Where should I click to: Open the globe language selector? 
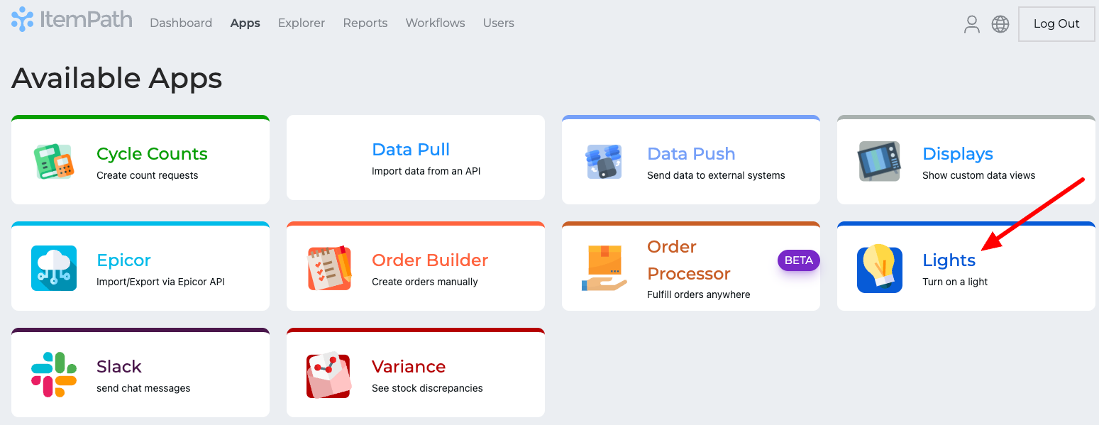(x=1000, y=24)
